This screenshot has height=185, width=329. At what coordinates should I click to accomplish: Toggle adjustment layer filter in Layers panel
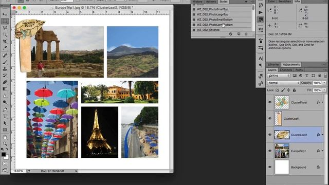point(301,76)
